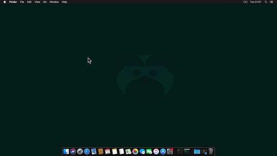This screenshot has height=156, width=277.
Task: Open the App Store from Dock
Action: point(163,152)
